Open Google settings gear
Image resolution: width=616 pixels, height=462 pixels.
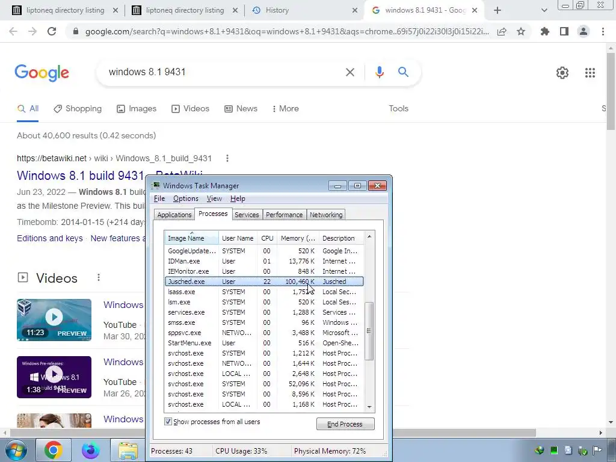[x=562, y=73]
